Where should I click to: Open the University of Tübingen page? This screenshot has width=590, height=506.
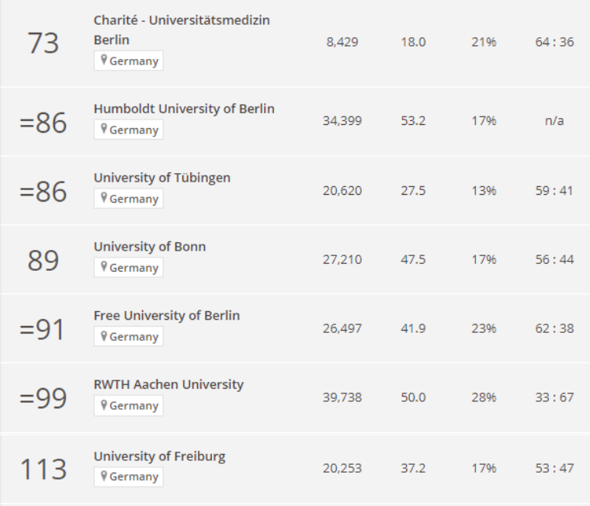pos(161,178)
